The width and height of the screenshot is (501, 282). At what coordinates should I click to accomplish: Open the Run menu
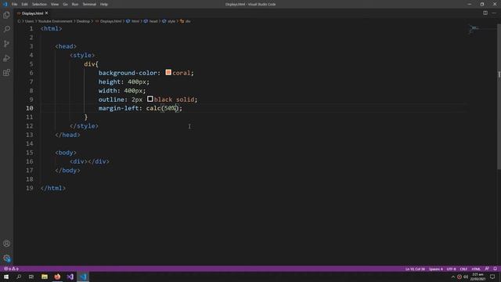pos(75,4)
